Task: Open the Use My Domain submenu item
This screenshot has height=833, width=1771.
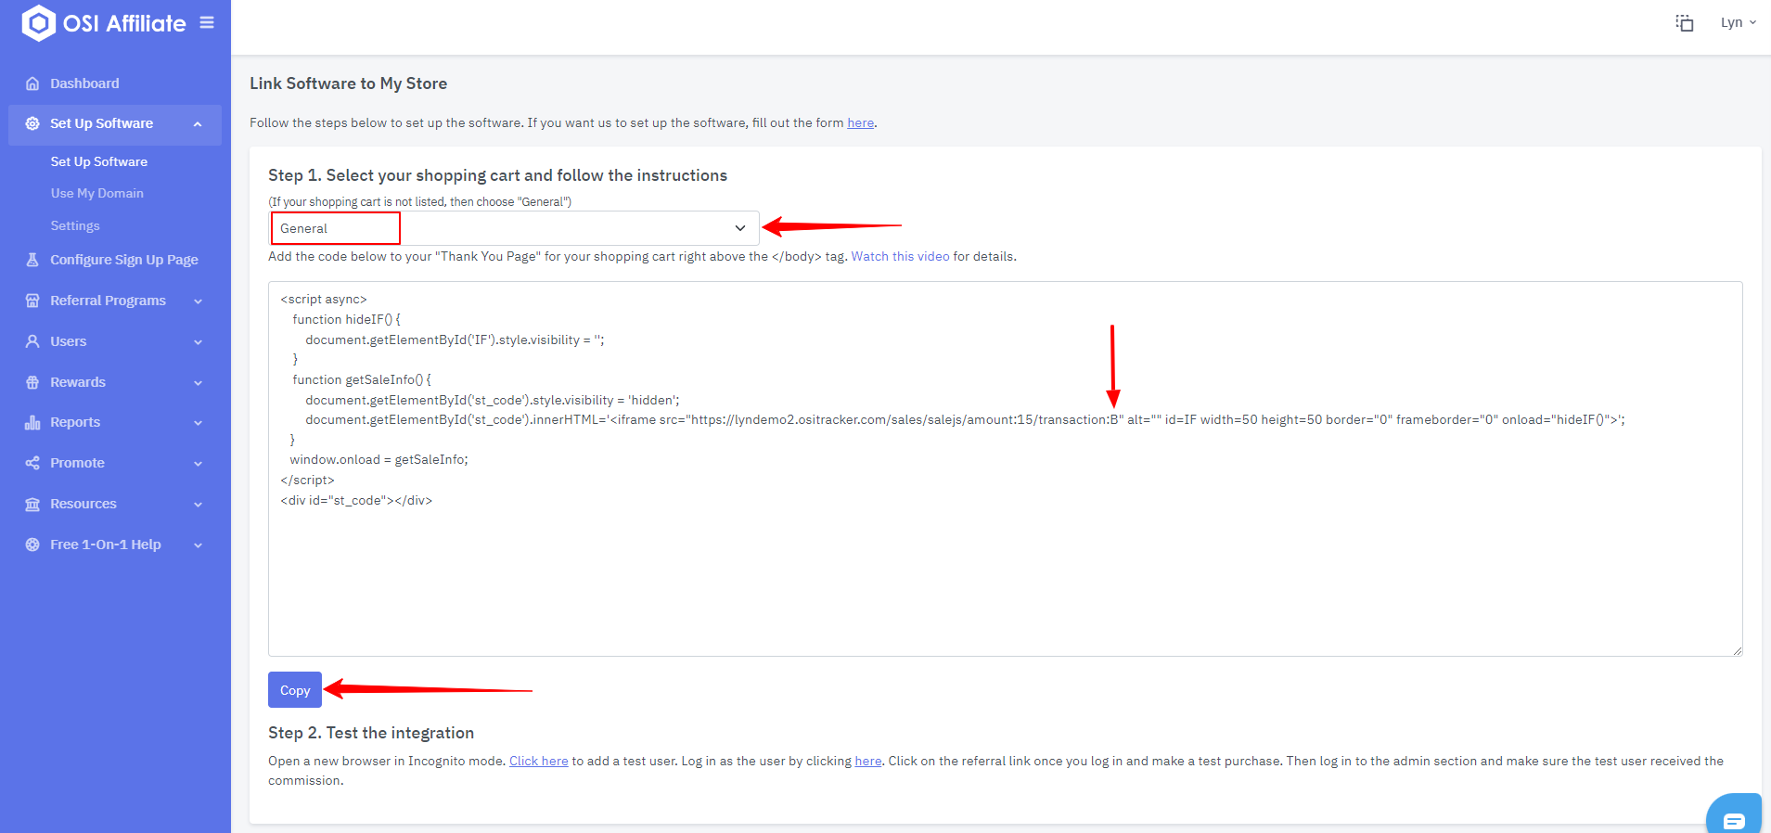Action: [x=97, y=193]
